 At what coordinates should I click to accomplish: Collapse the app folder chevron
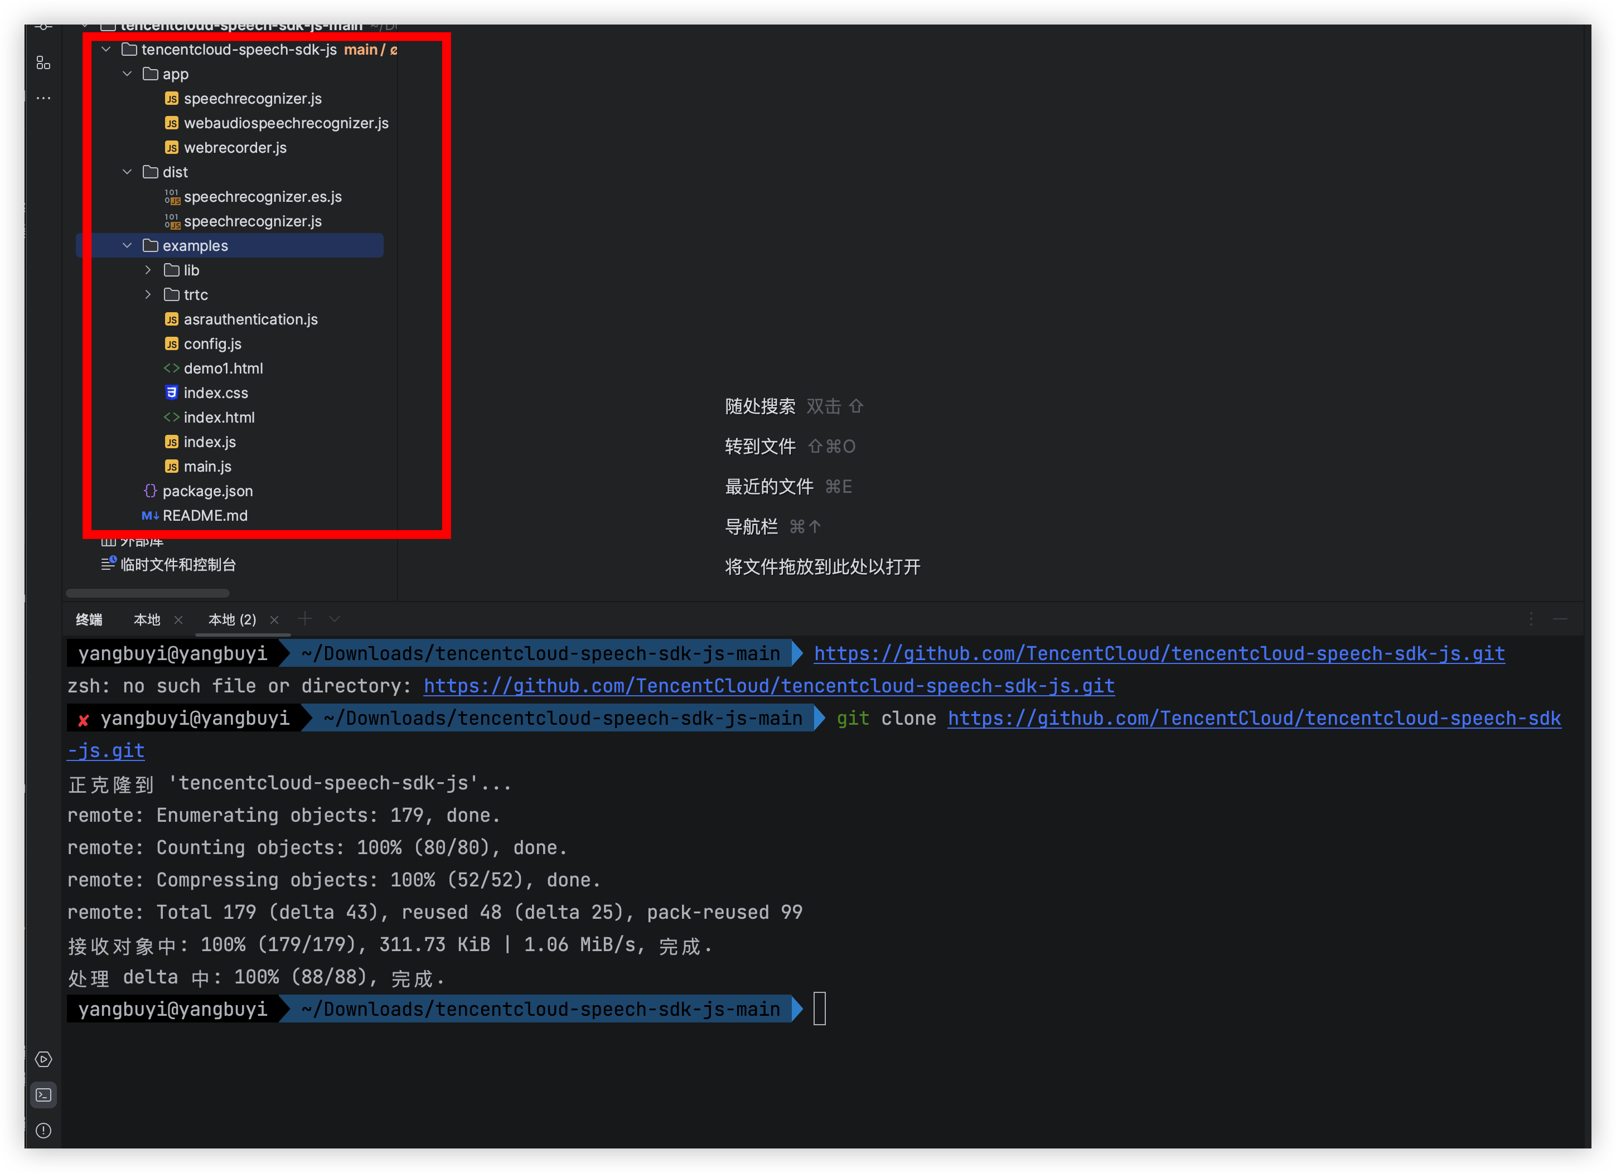(128, 74)
